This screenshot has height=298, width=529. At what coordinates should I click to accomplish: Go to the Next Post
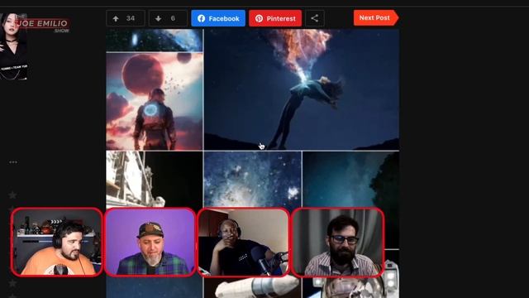pyautogui.click(x=376, y=17)
